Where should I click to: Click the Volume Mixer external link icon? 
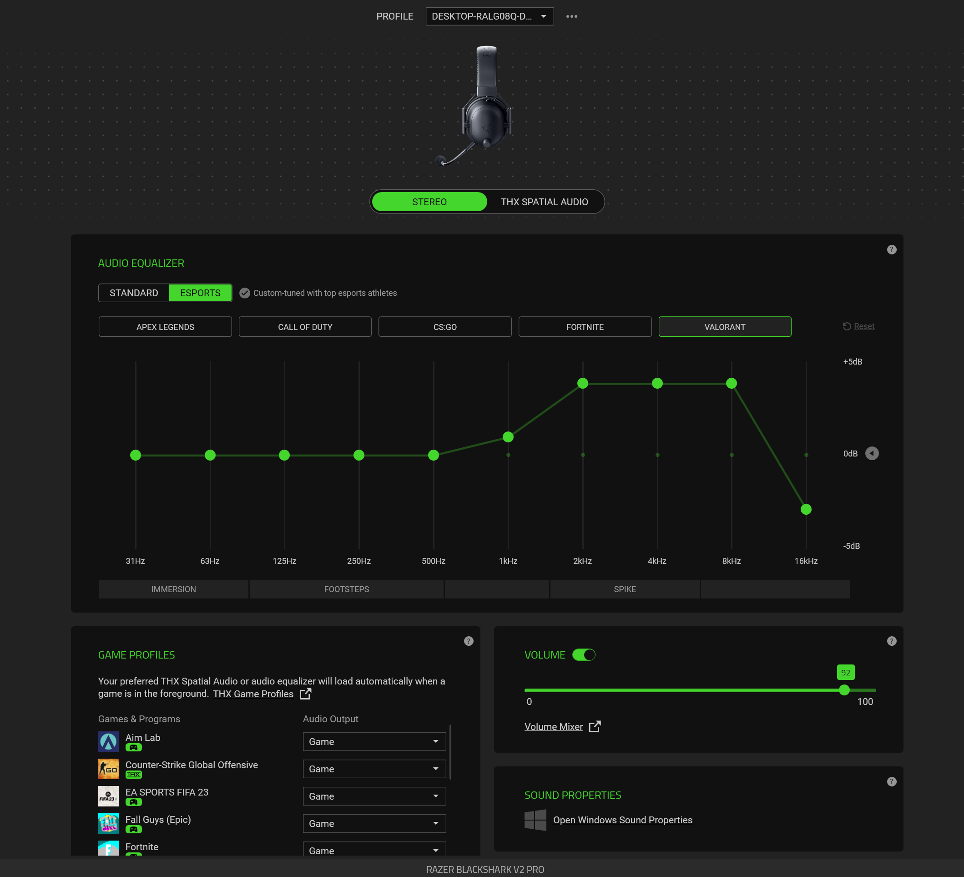click(595, 726)
